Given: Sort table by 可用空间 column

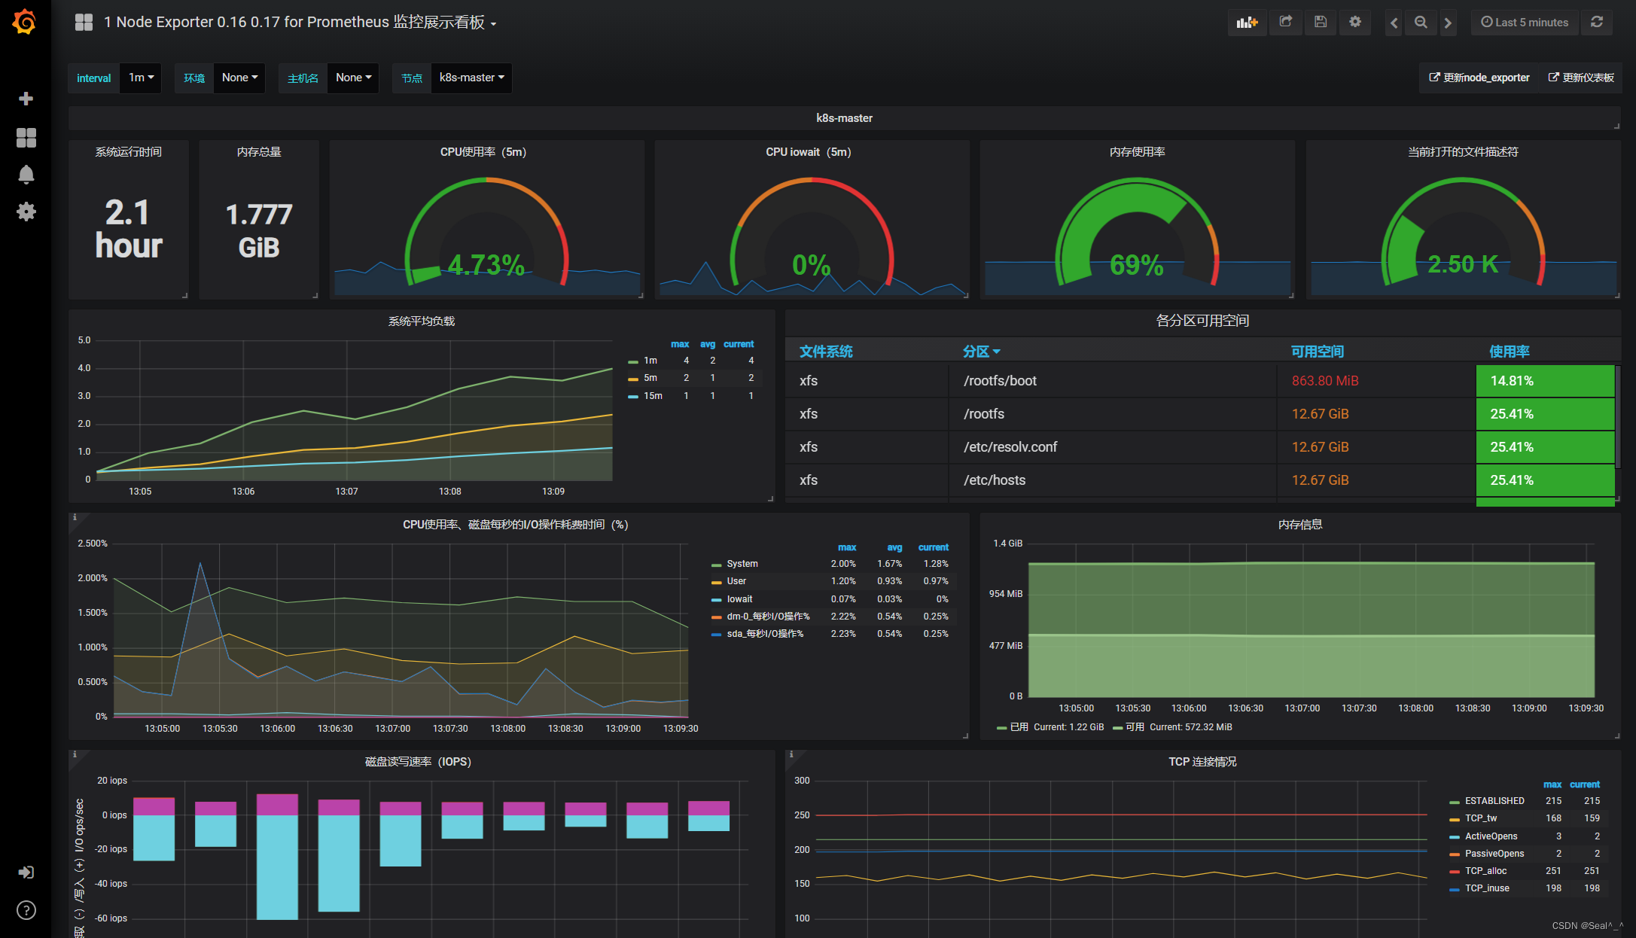Looking at the screenshot, I should click(1318, 352).
